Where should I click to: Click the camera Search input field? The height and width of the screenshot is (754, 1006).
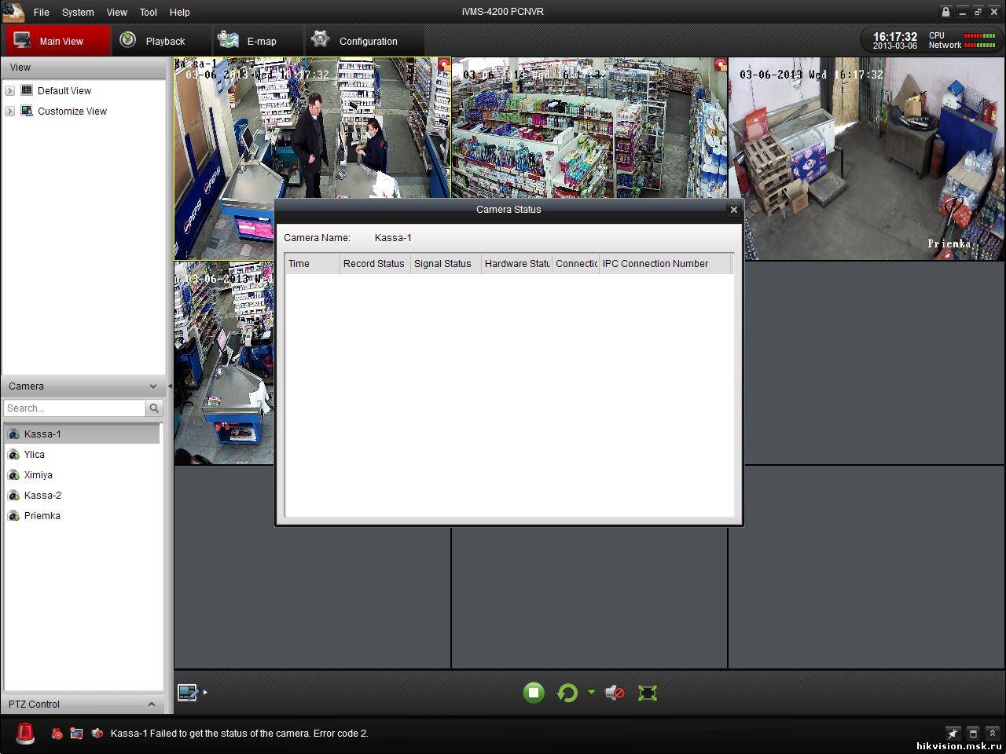click(x=75, y=408)
